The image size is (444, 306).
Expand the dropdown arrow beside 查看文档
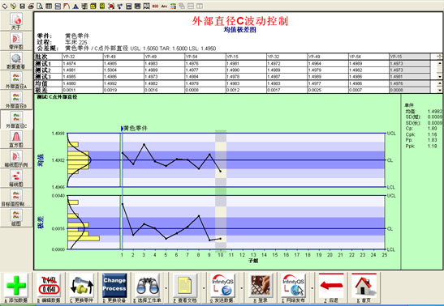click(x=204, y=288)
